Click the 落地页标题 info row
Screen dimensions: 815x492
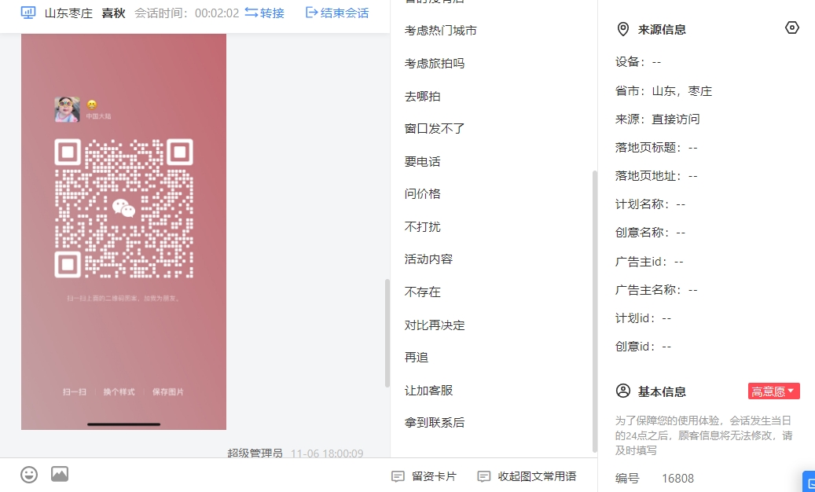click(x=656, y=148)
